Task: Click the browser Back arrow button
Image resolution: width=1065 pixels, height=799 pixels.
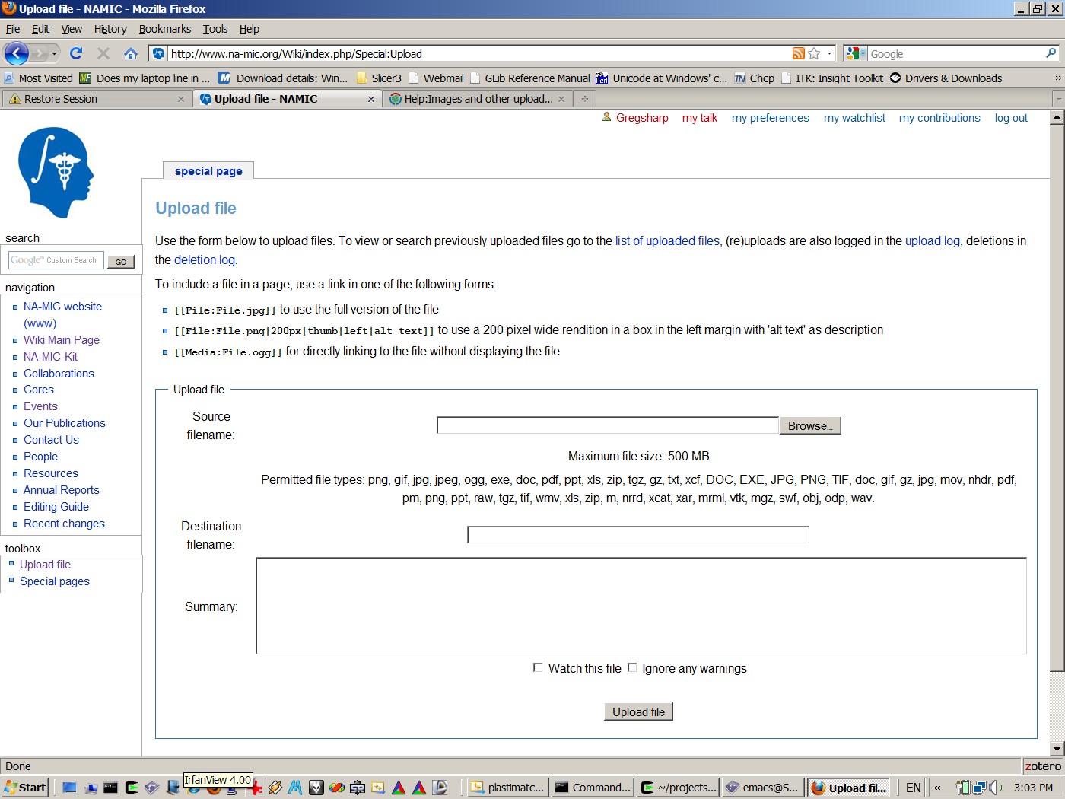Action: click(x=17, y=53)
